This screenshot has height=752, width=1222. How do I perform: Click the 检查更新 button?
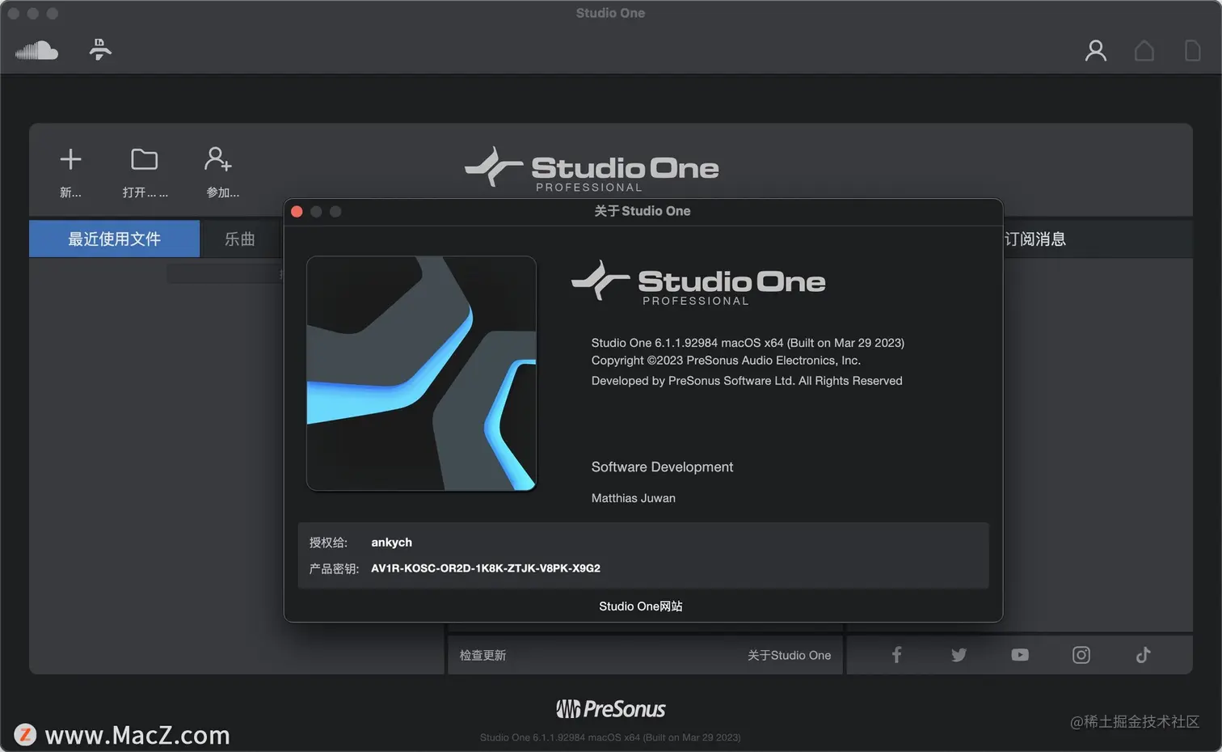pos(482,655)
